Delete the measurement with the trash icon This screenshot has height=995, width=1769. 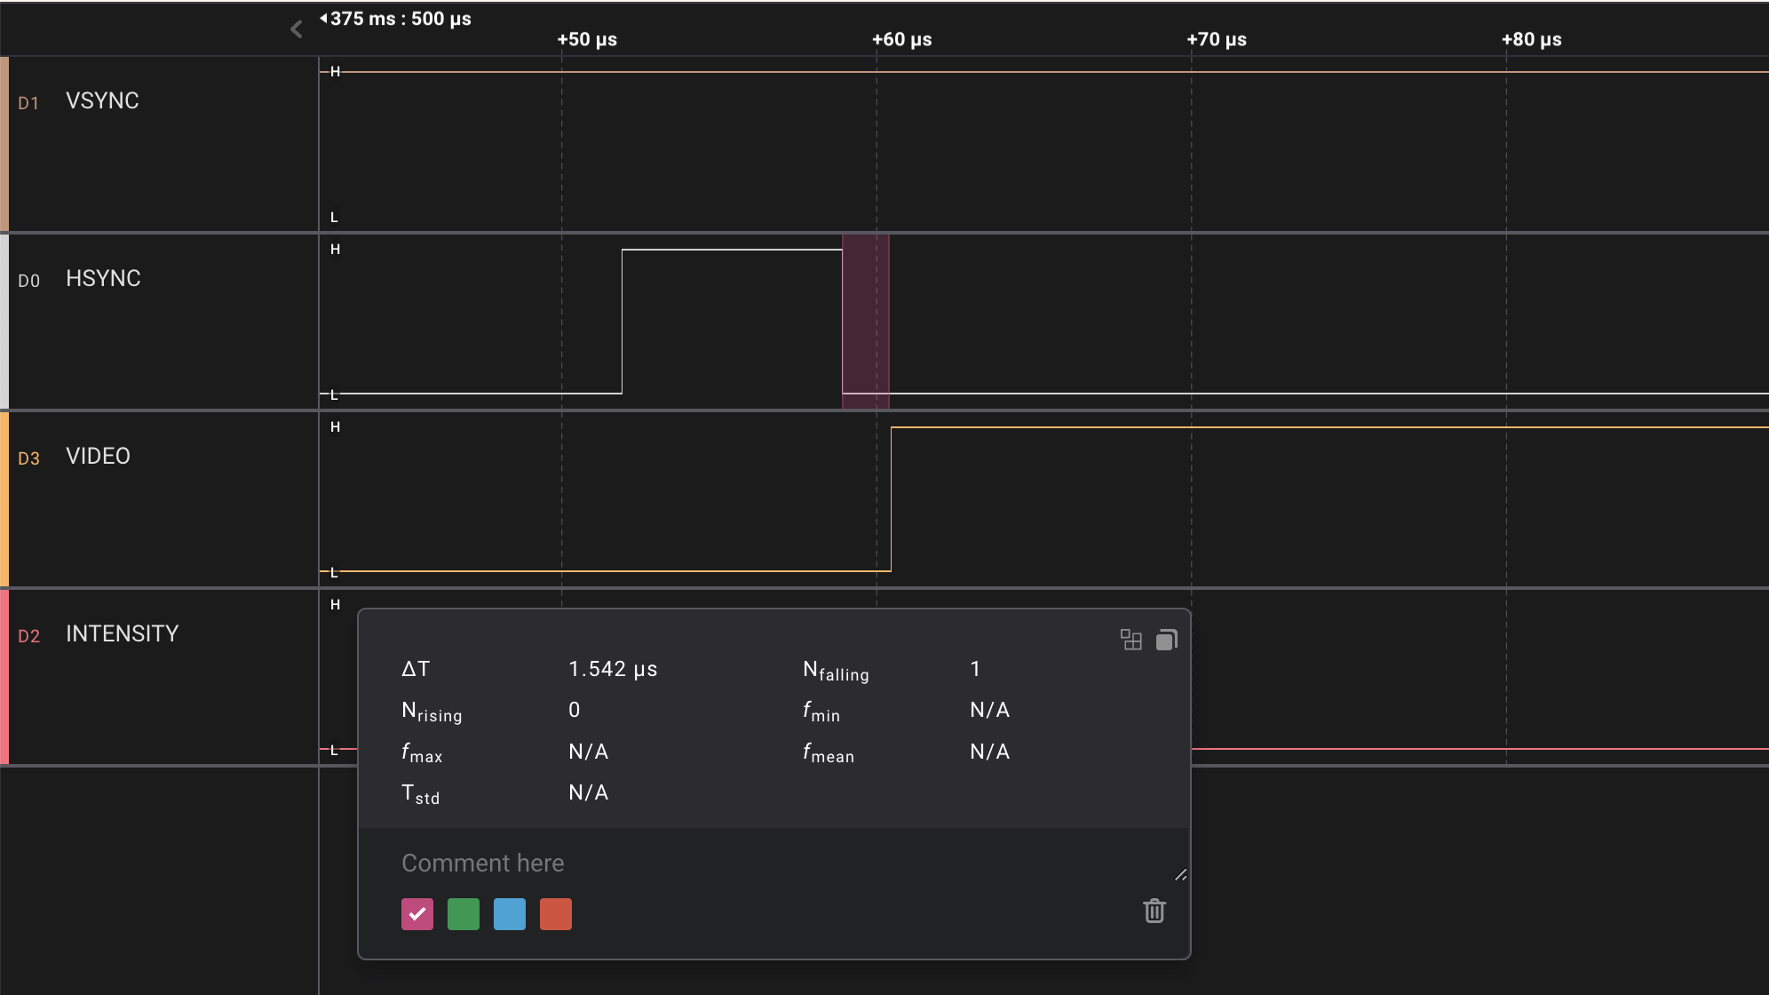point(1154,911)
